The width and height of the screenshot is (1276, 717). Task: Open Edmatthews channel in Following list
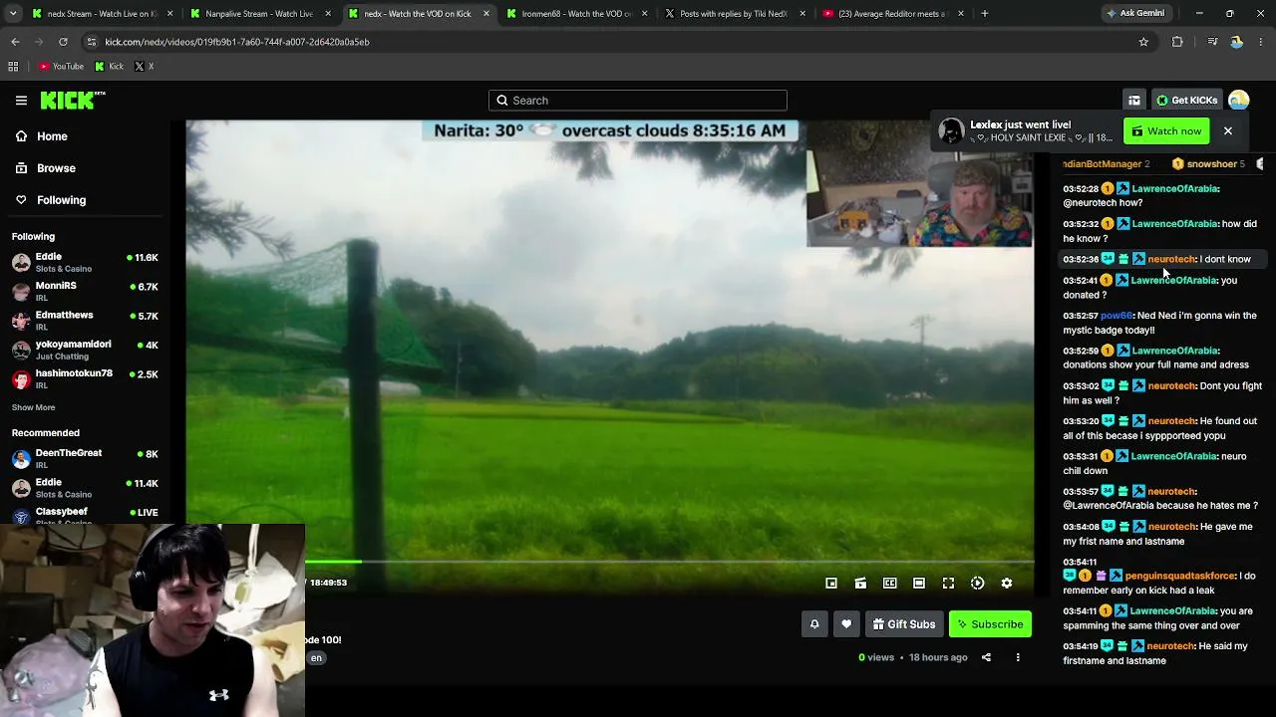[85, 321]
